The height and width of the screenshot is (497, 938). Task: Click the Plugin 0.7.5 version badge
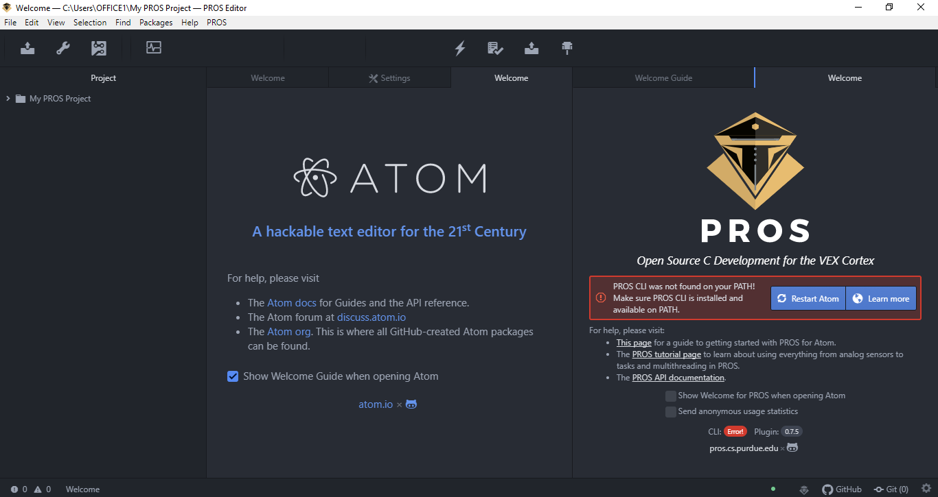792,432
